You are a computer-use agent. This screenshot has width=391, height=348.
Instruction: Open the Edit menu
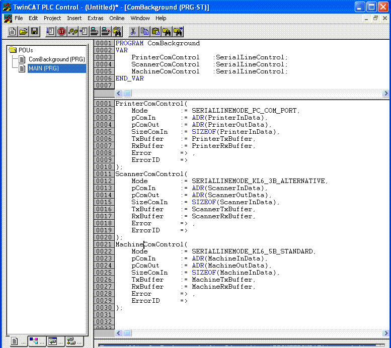(x=33, y=18)
